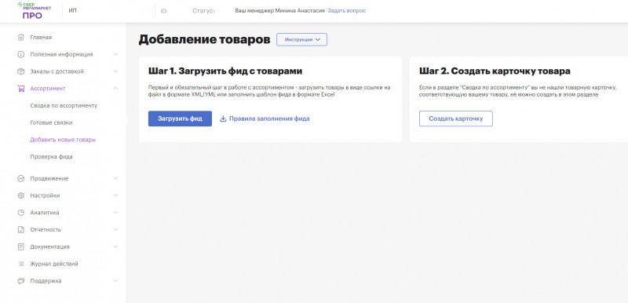This screenshot has height=303, width=628.
Task: Click the cart icon beside Ассортимент
Action: pyautogui.click(x=21, y=89)
